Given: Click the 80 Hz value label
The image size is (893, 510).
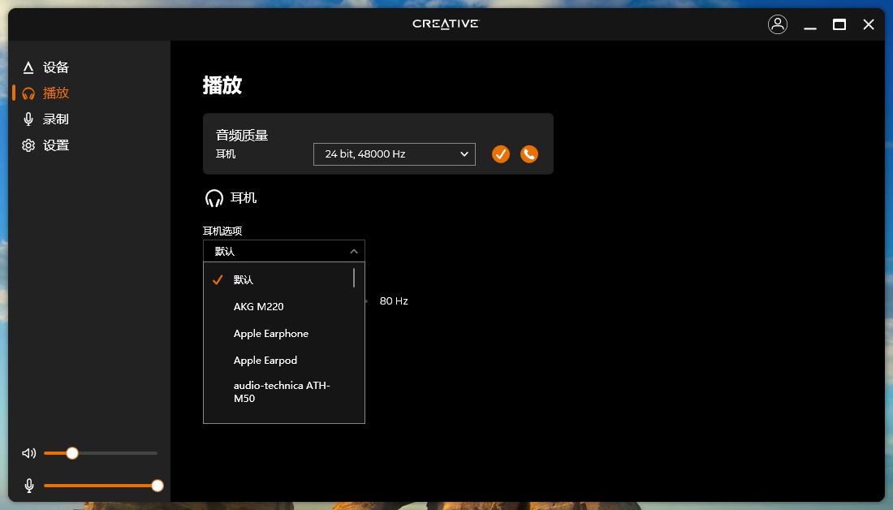Looking at the screenshot, I should tap(394, 300).
